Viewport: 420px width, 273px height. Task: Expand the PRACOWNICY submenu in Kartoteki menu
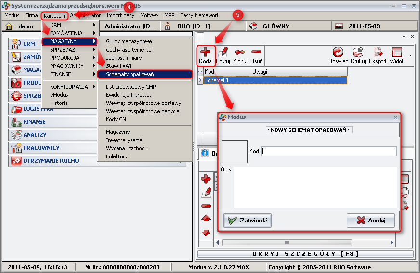(x=71, y=66)
